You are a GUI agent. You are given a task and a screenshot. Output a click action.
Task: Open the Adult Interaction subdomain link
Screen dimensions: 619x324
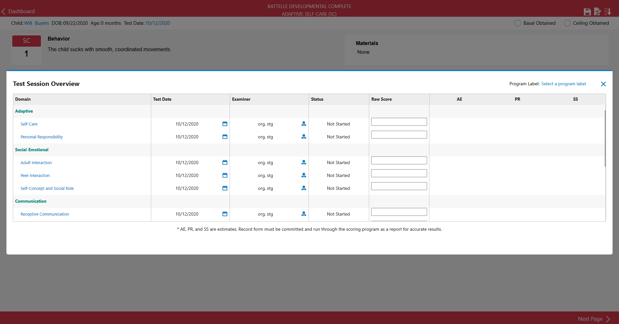(36, 163)
